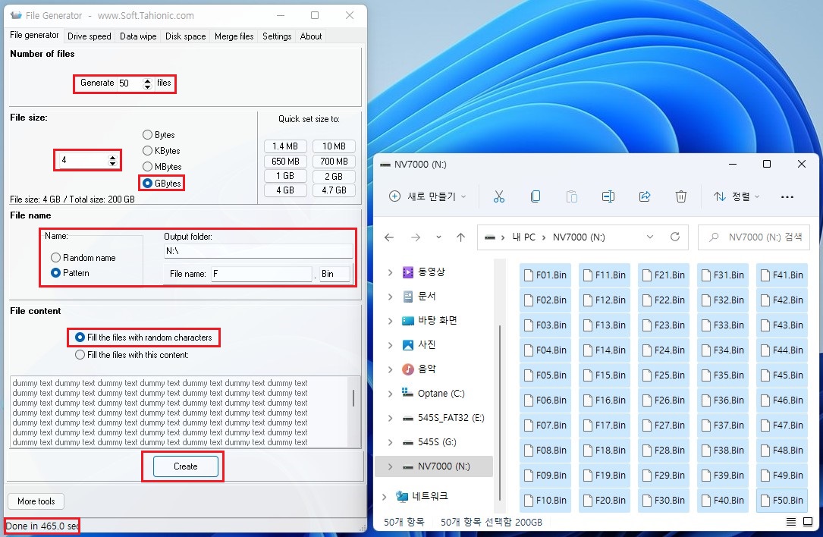
Task: Choose Random name option
Action: pyautogui.click(x=83, y=258)
